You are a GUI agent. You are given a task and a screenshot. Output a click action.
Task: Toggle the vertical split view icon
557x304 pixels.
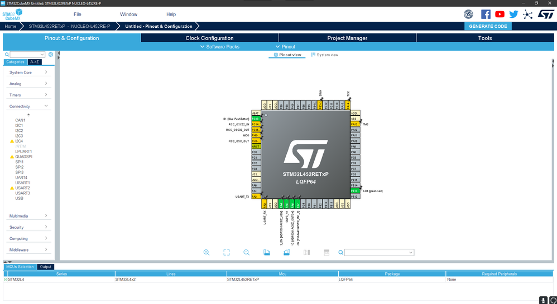307,252
